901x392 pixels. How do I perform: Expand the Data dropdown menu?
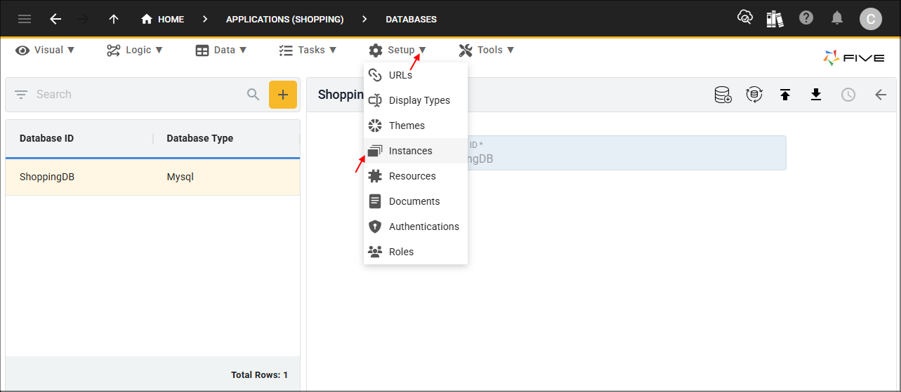point(221,50)
